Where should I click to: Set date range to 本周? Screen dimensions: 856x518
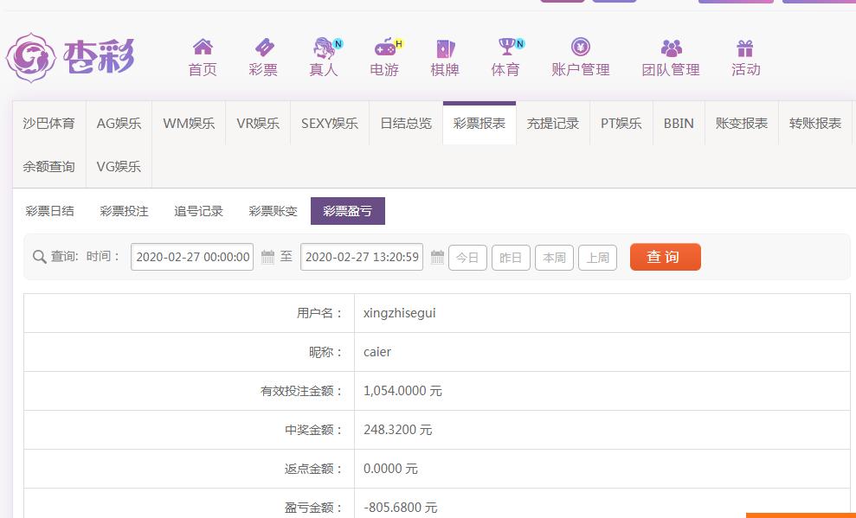point(554,258)
